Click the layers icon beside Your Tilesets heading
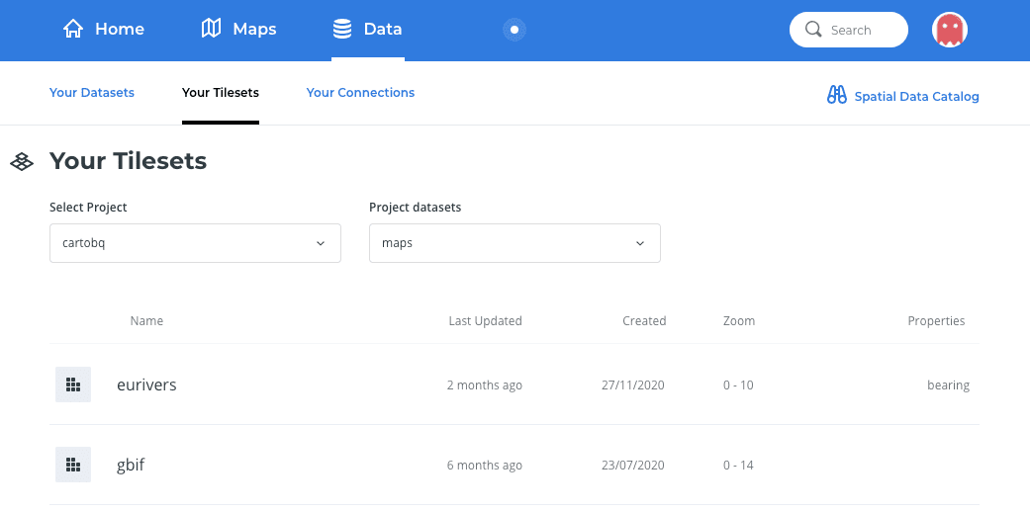Image resolution: width=1030 pixels, height=512 pixels. (x=22, y=161)
